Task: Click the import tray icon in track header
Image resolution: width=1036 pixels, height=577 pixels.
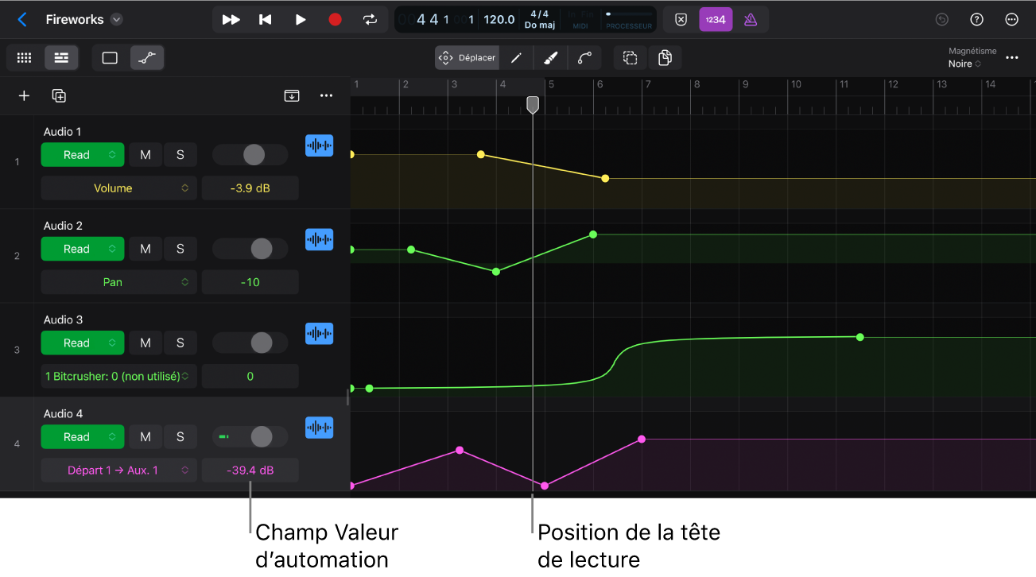Action: [292, 96]
